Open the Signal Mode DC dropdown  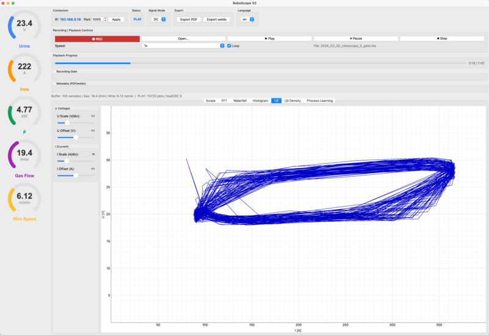(159, 20)
